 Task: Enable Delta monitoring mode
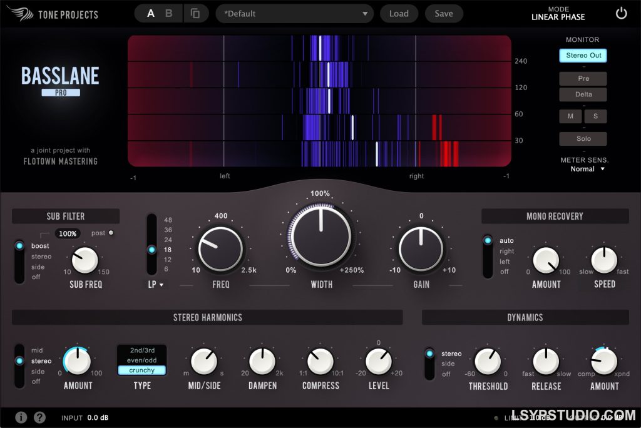point(583,94)
